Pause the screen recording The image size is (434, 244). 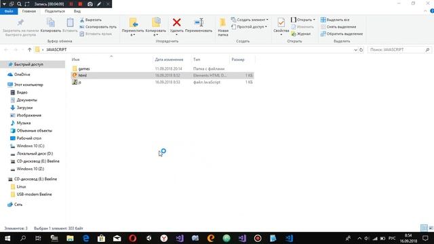(x=71, y=4)
